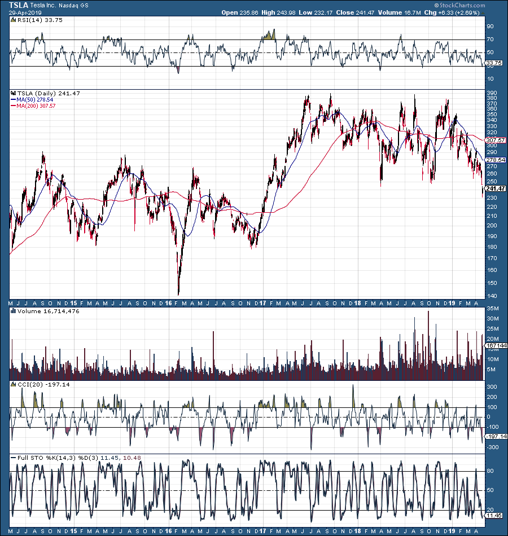Image resolution: width=508 pixels, height=536 pixels.
Task: Click year 16 on the axis below price chart
Action: (168, 303)
